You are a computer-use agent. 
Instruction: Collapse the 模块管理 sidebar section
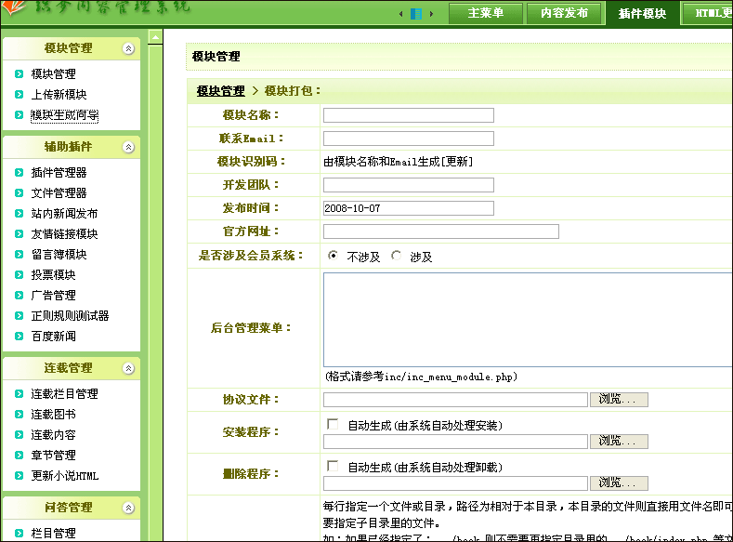[128, 48]
